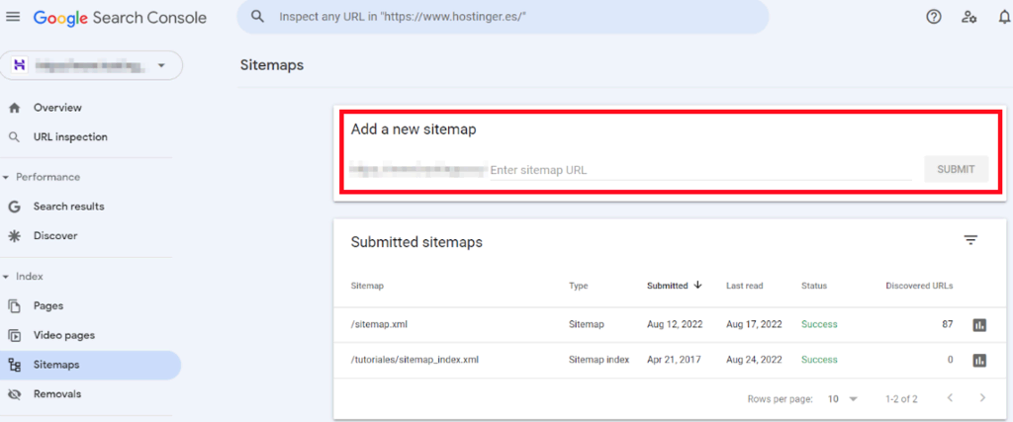
Task: Open users and permissions settings icon
Action: coord(968,17)
